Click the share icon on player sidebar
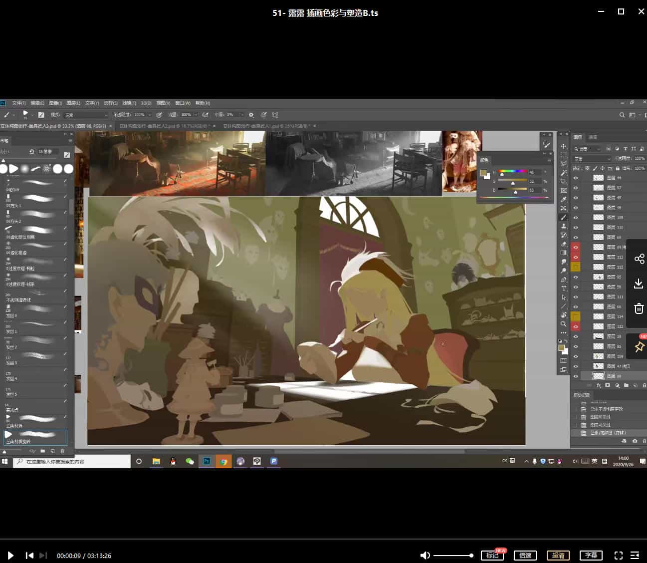647x563 pixels. pos(639,259)
